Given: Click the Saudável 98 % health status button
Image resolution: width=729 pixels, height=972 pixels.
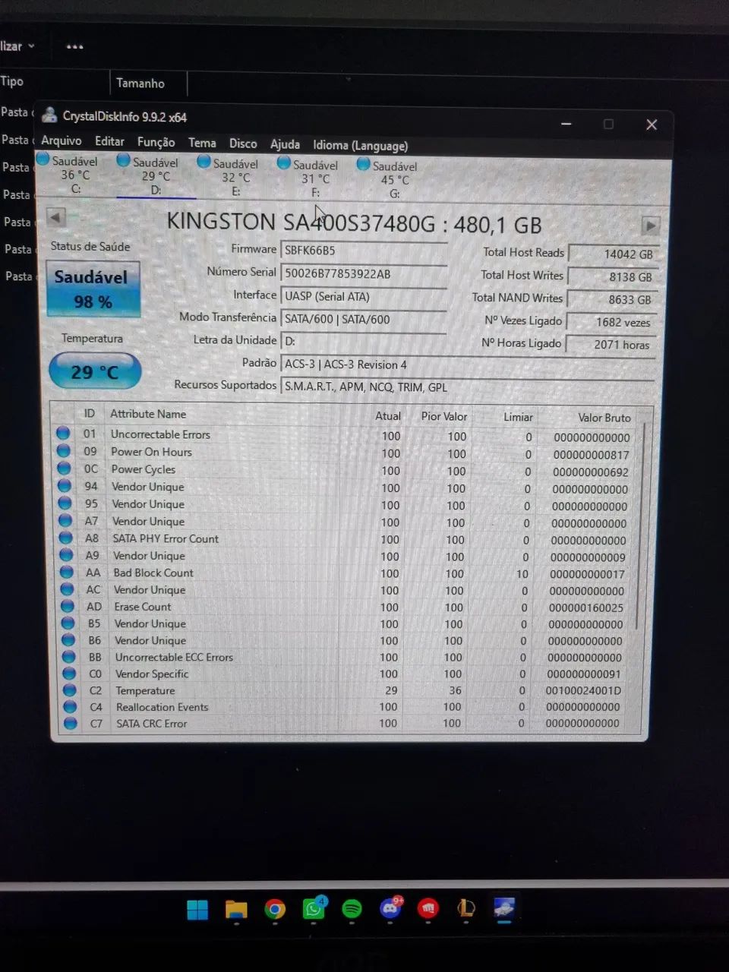Looking at the screenshot, I should [93, 289].
